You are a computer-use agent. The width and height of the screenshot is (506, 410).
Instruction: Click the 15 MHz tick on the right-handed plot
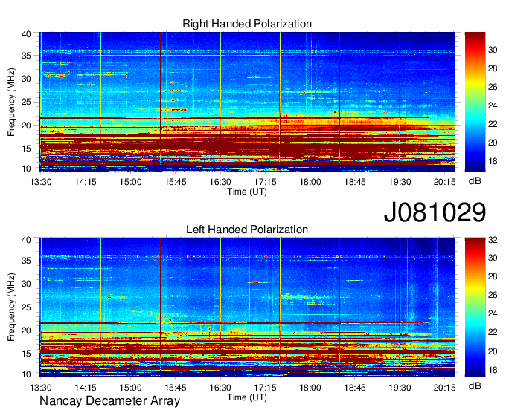[26, 149]
